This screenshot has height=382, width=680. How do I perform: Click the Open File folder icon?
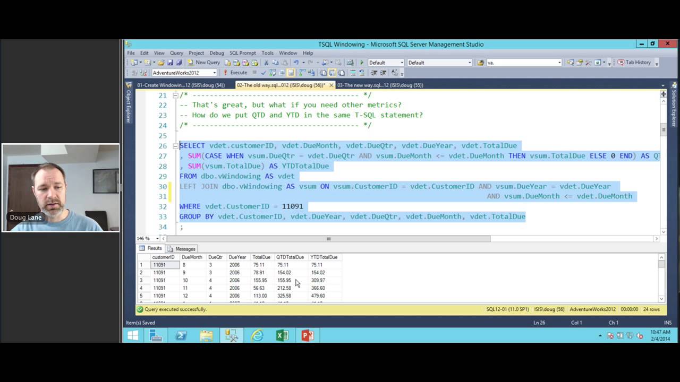point(160,62)
